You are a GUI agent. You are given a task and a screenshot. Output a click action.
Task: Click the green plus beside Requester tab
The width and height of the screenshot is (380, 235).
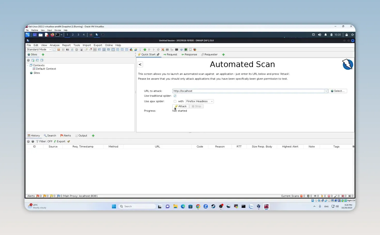[x=223, y=54]
